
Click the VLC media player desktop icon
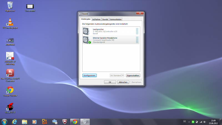click(10, 22)
